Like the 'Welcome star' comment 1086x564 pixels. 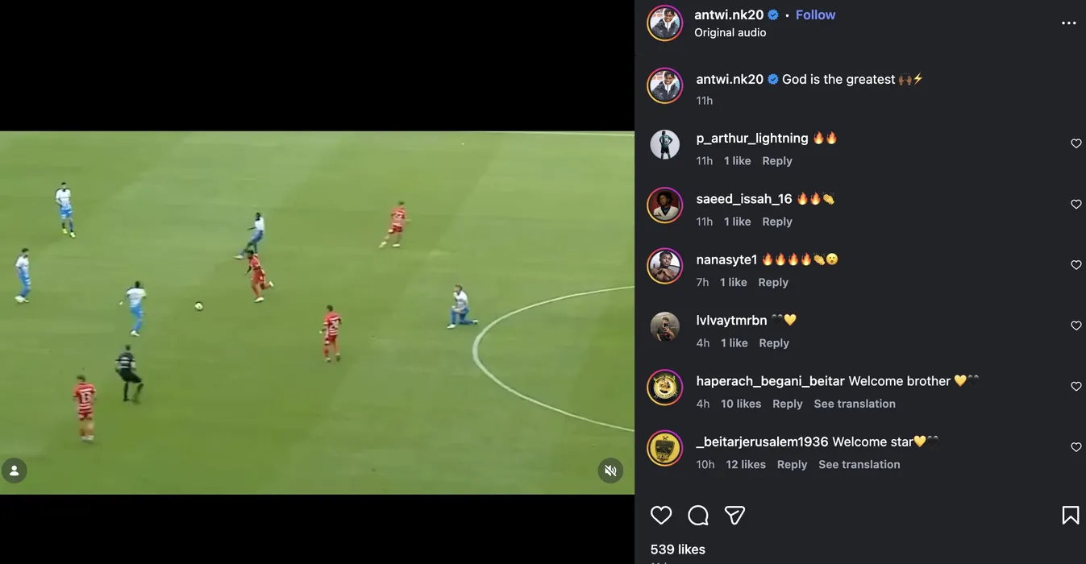coord(1076,447)
